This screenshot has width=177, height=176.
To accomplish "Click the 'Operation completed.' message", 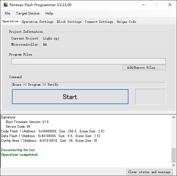I will (x=20, y=155).
